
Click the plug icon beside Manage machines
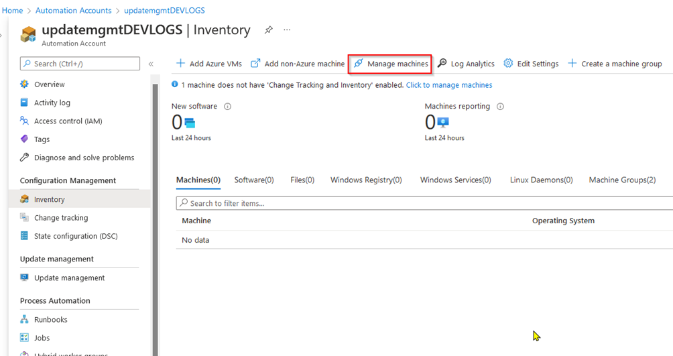pos(359,64)
